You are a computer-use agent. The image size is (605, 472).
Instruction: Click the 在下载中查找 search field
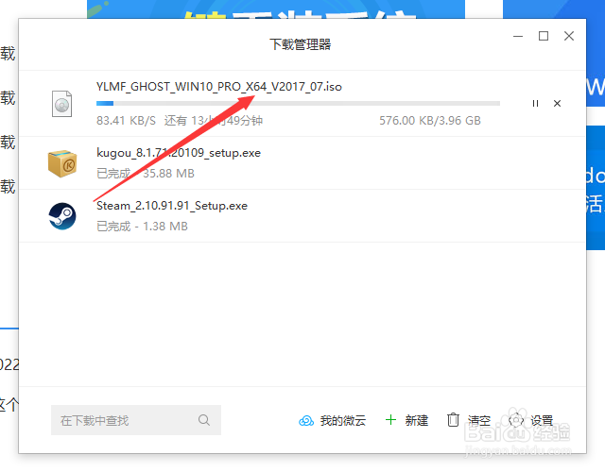point(136,420)
